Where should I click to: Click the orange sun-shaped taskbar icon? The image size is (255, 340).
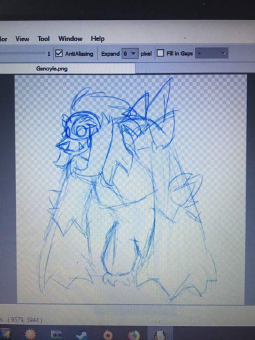[31, 334]
